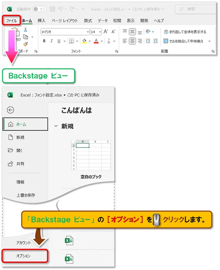Toggle the 自動保存 switch
The width and height of the screenshot is (220, 270).
(40, 9)
